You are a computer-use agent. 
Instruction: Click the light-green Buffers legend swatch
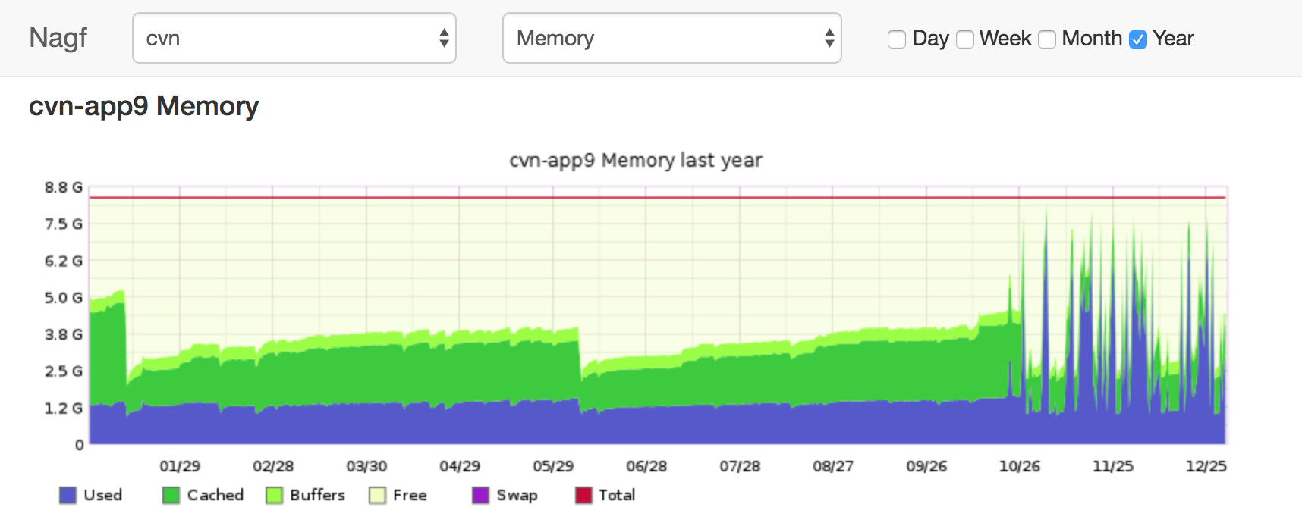coord(274,495)
